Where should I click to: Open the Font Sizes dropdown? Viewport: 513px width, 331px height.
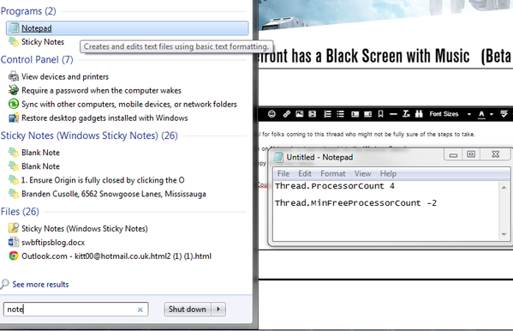coord(450,114)
